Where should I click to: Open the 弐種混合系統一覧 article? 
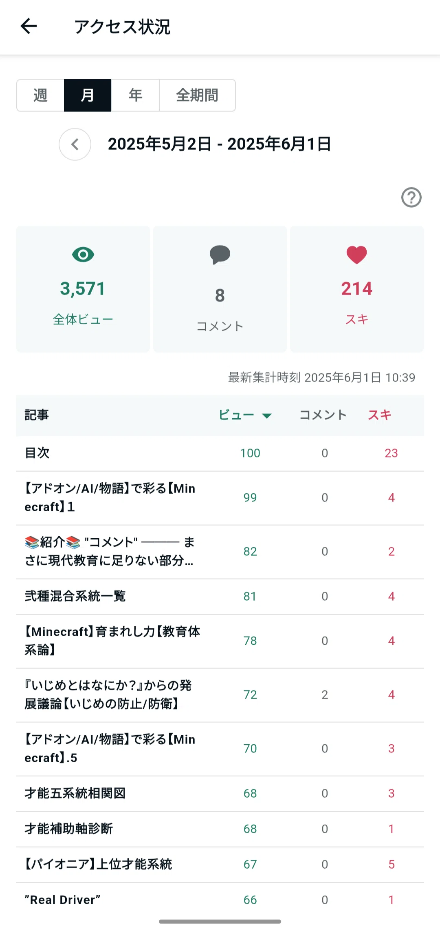220,597
